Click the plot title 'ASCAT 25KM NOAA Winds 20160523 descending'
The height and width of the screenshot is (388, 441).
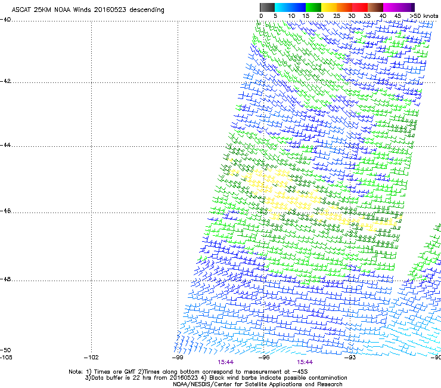[x=88, y=10]
